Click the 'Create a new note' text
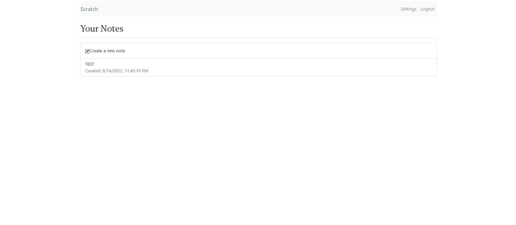 pyautogui.click(x=107, y=51)
